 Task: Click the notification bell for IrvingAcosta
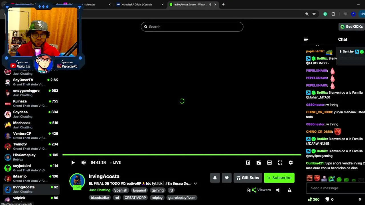coord(215,178)
